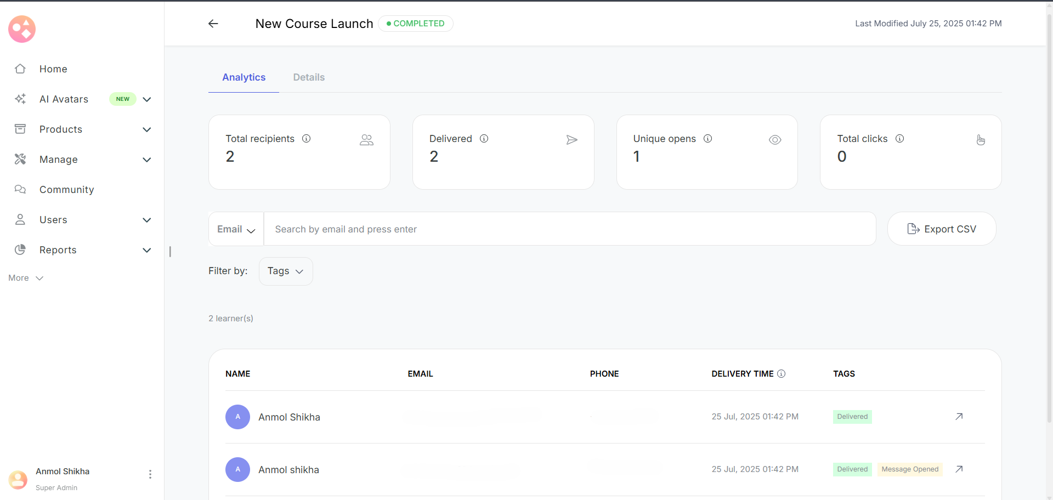
Task: Click the info icon next to Total clicks
Action: (899, 139)
